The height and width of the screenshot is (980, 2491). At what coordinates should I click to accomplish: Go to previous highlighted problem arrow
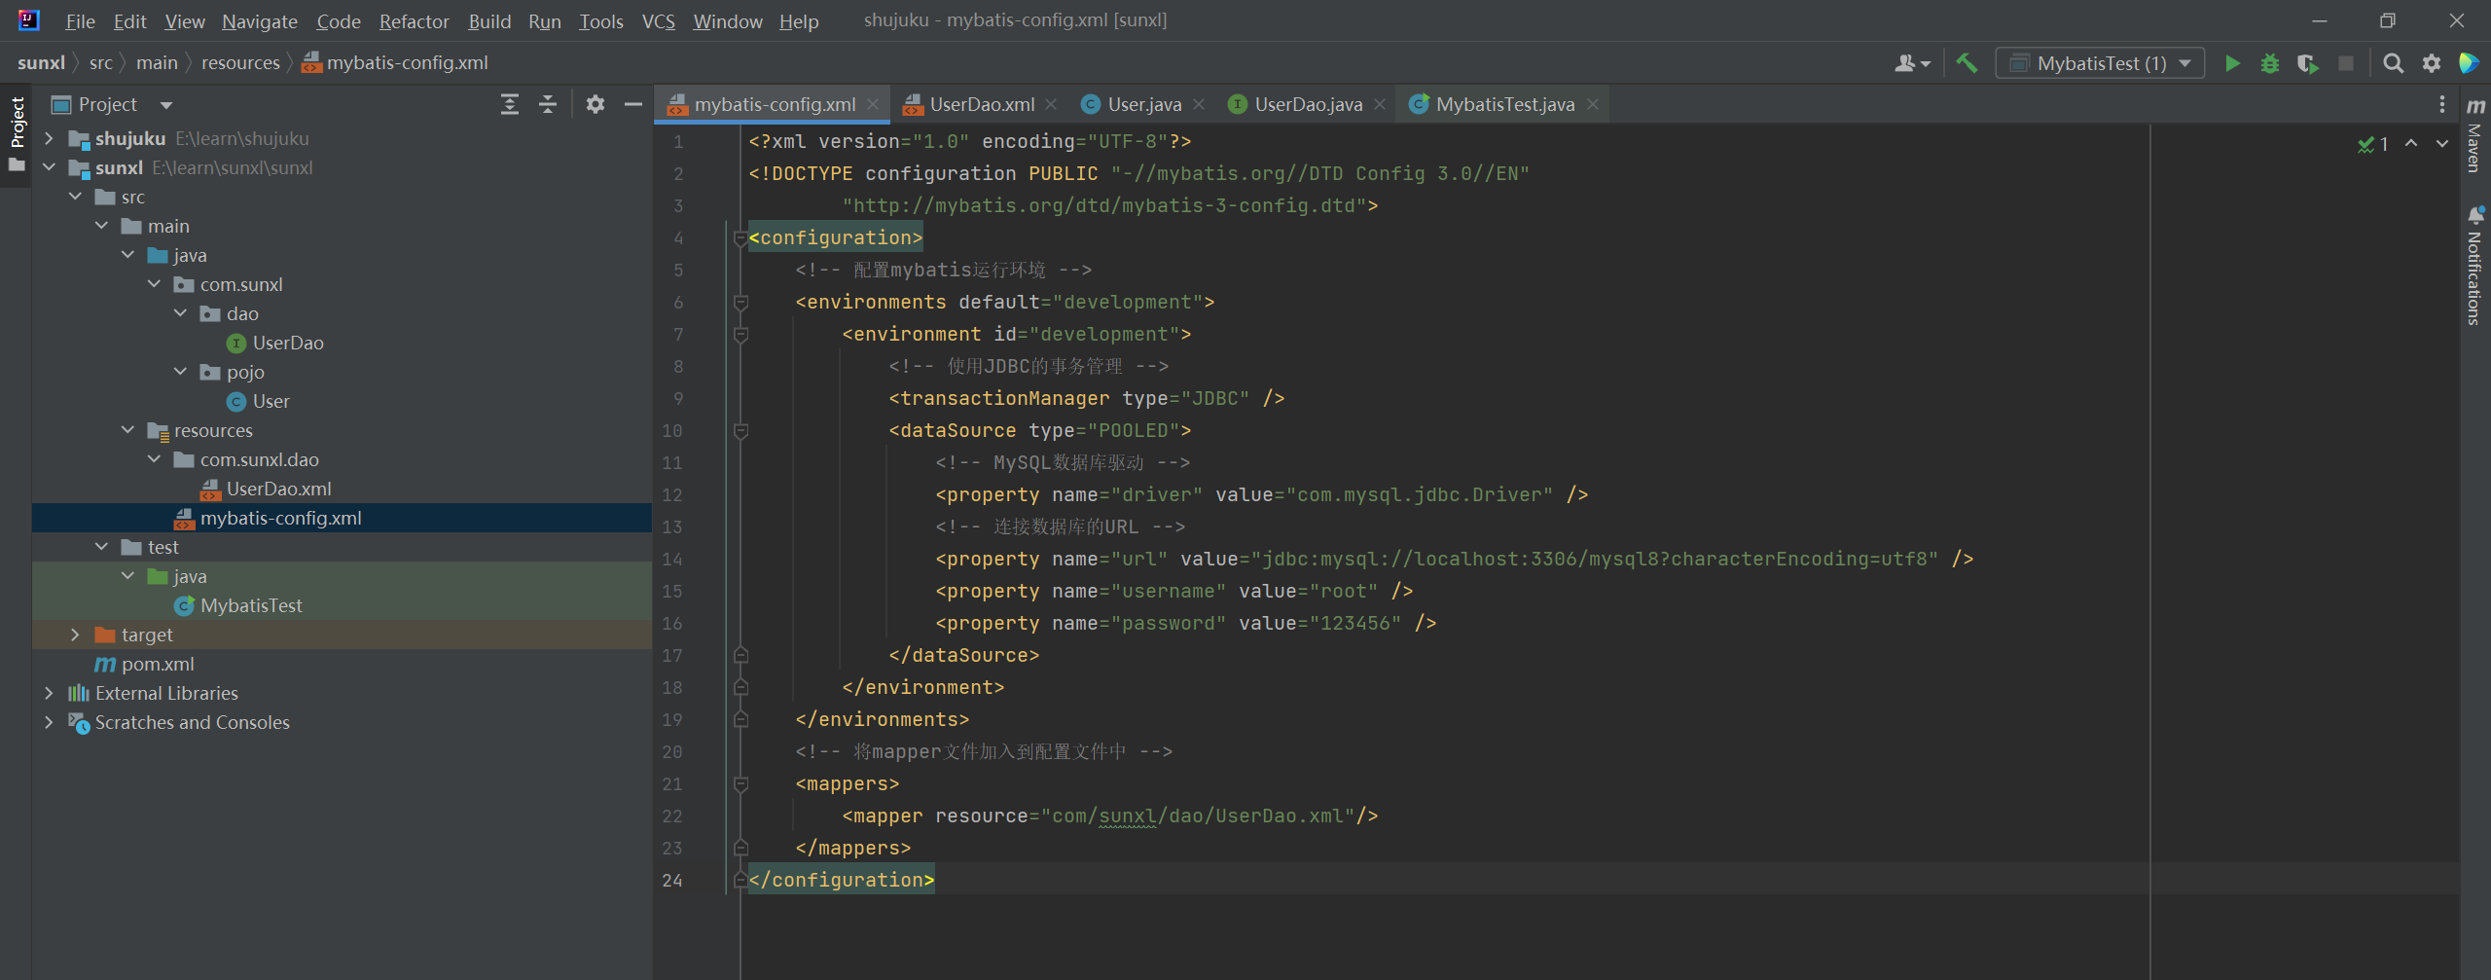pyautogui.click(x=2411, y=144)
